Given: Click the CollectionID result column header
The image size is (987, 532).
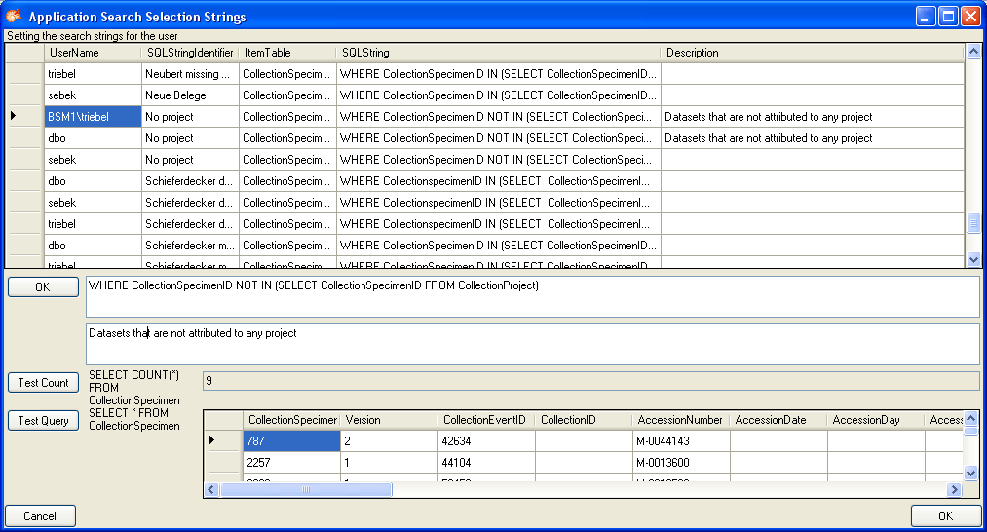Looking at the screenshot, I should pos(584,420).
